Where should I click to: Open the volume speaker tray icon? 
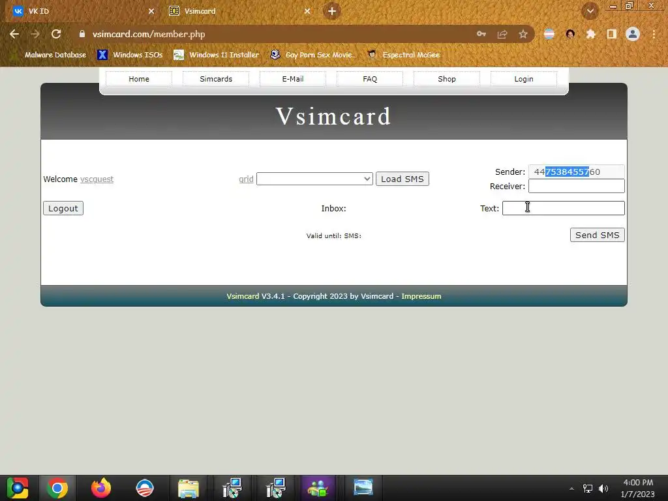click(x=603, y=489)
